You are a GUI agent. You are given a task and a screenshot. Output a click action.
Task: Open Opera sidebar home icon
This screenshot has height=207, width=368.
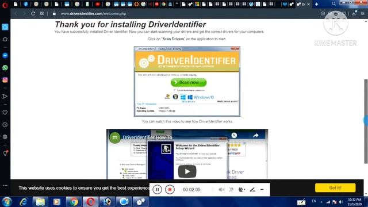tap(5, 27)
